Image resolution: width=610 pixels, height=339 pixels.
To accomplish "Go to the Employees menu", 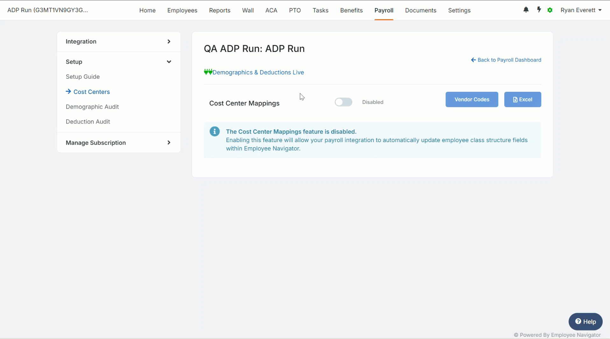I will tap(182, 10).
